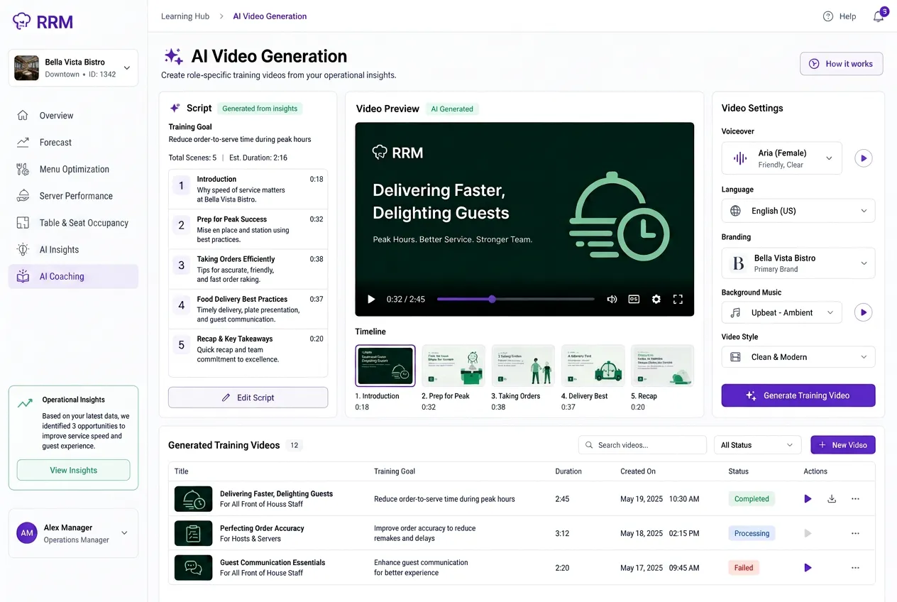
Task: Open the All Status filter dropdown
Action: (x=757, y=445)
